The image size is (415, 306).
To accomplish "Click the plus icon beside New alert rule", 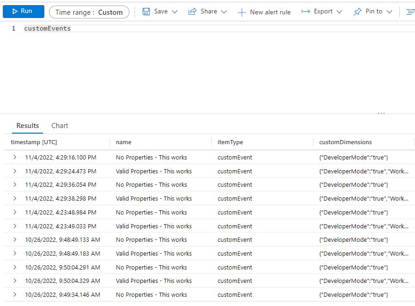I will coord(242,12).
